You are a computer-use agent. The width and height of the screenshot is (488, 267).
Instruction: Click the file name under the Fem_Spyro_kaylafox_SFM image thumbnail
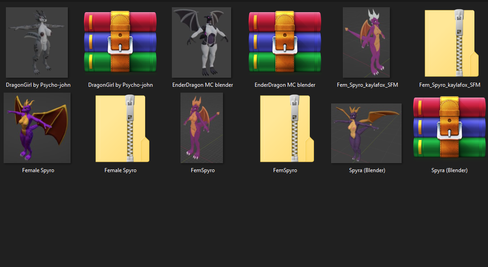367,85
